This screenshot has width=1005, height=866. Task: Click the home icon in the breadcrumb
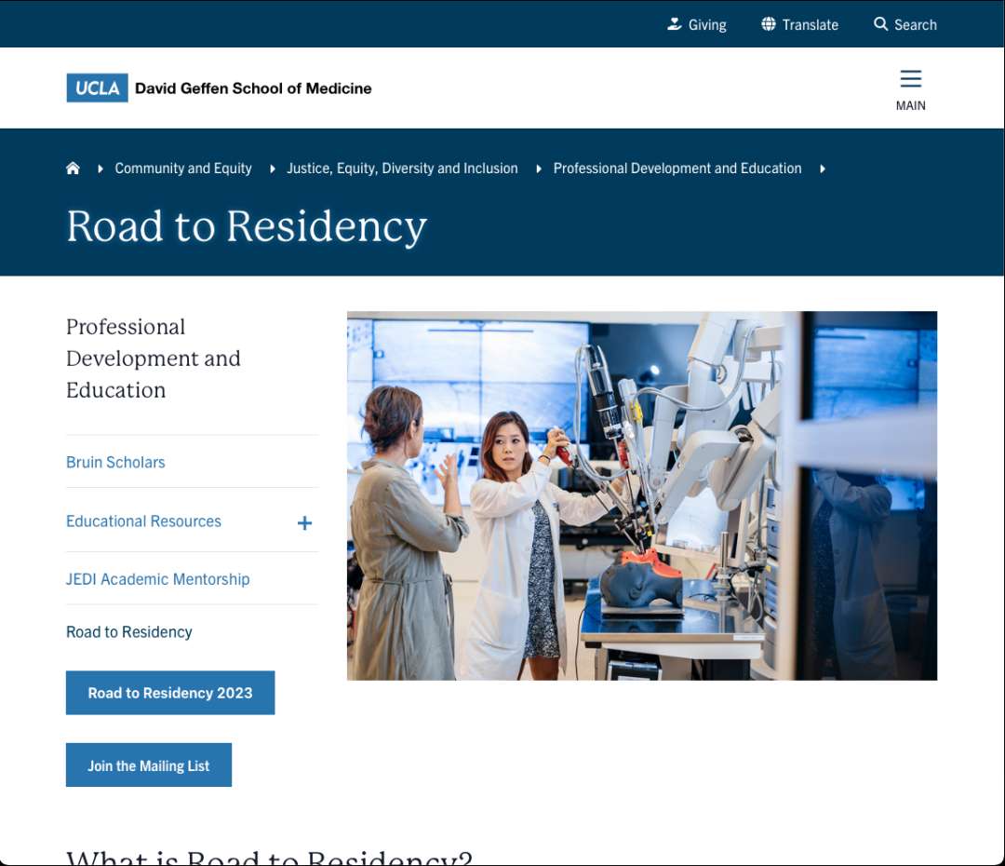coord(73,168)
